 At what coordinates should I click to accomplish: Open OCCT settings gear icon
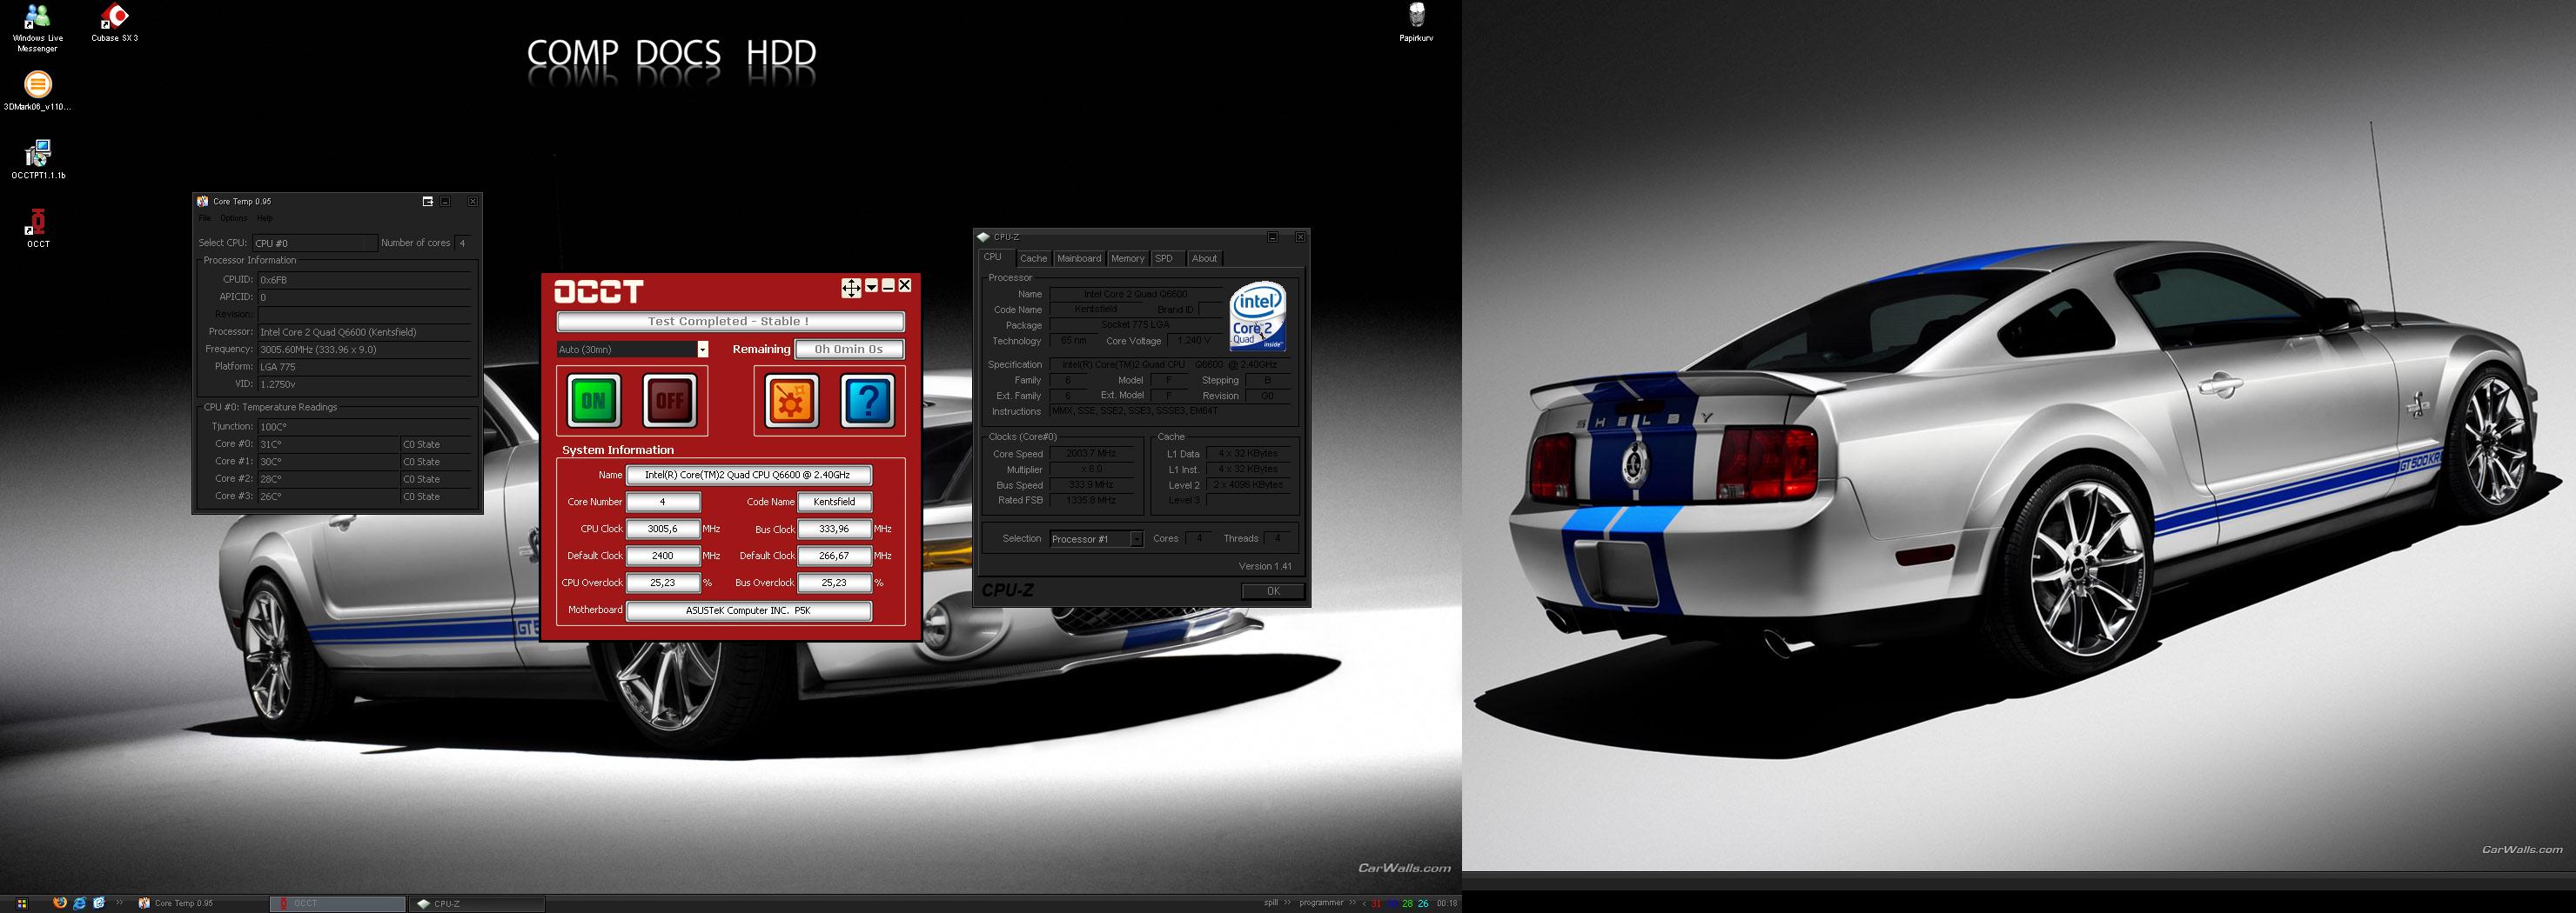[791, 401]
